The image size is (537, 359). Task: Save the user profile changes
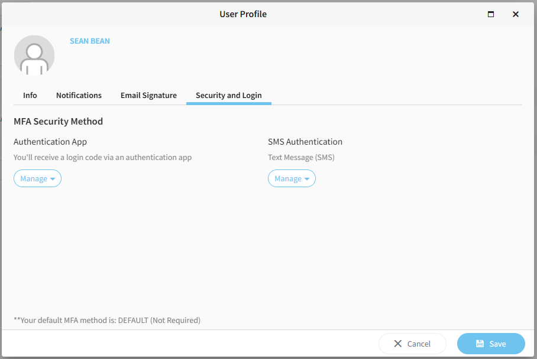pos(491,344)
